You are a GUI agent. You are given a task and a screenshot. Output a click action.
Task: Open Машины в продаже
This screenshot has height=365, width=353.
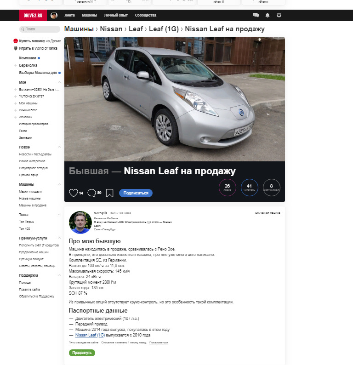33,205
